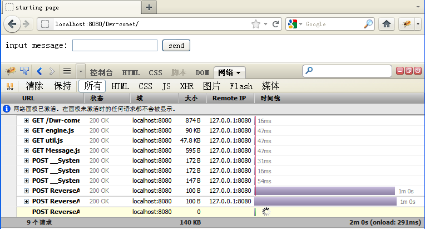Viewport: 425px width, 229px height.
Task: Open the panel selector dropdown arrow
Action: coord(81,72)
